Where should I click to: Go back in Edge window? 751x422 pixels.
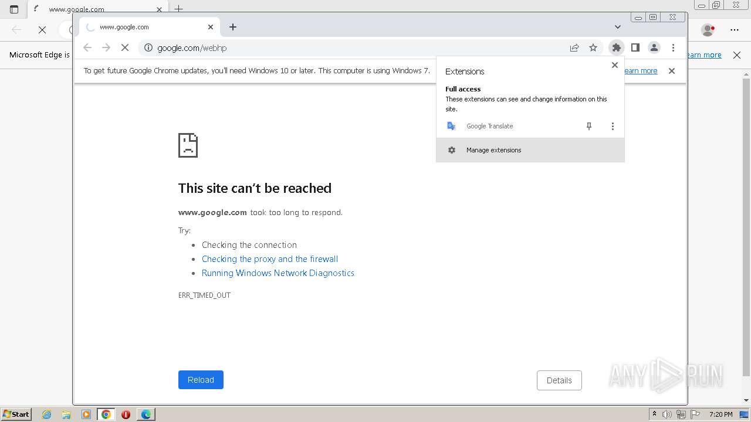point(16,29)
